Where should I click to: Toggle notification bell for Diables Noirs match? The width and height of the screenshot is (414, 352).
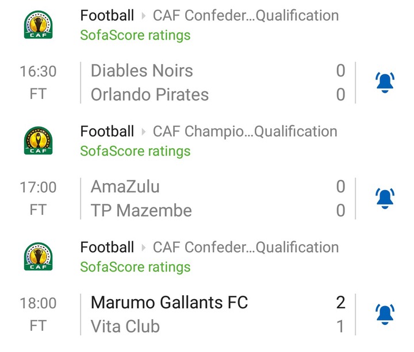point(385,83)
